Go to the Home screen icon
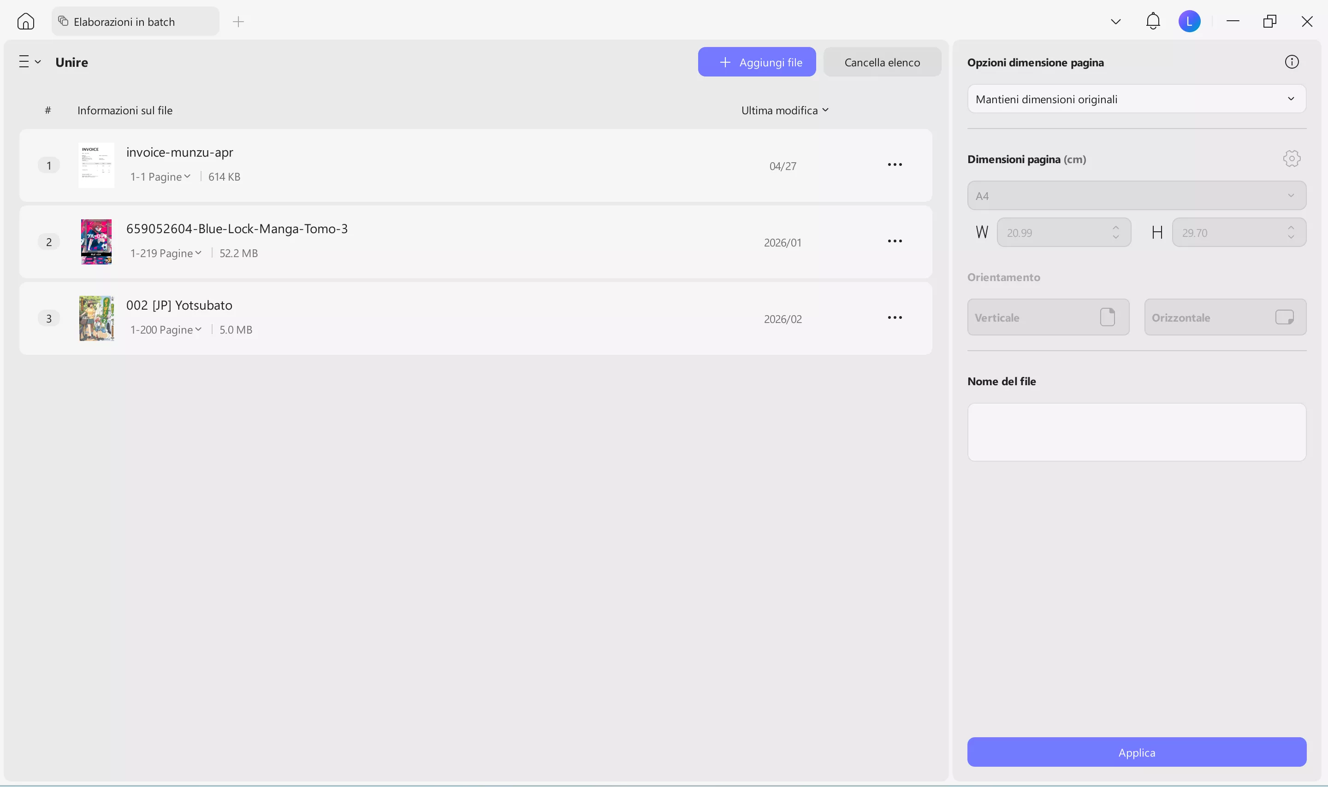 [x=25, y=21]
